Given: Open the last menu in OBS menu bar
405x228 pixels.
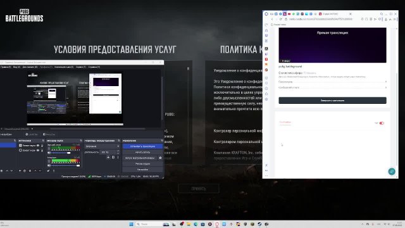Looking at the screenshot, I should click(94, 67).
